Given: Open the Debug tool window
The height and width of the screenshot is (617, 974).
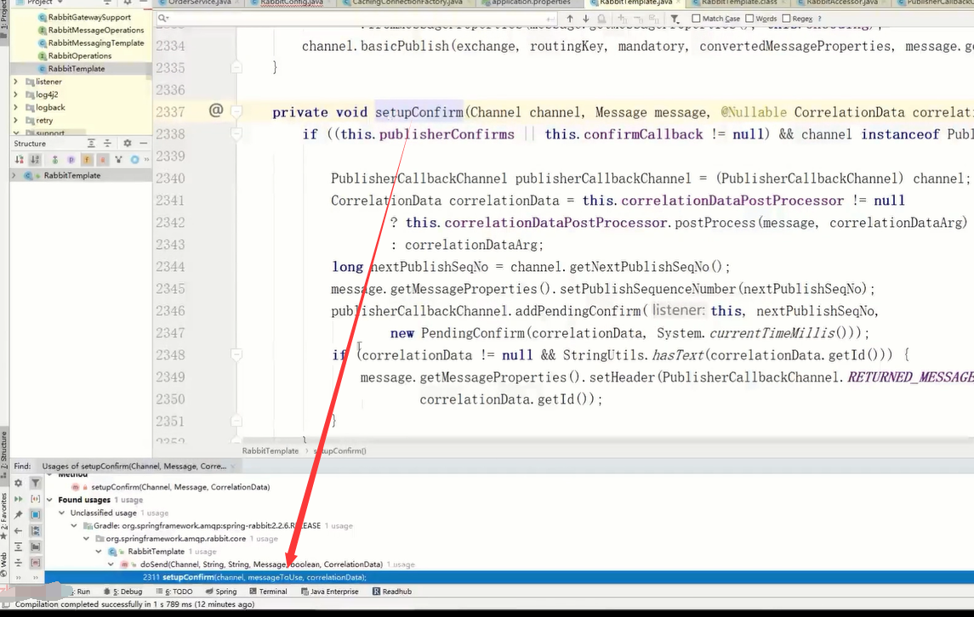Looking at the screenshot, I should click(123, 592).
